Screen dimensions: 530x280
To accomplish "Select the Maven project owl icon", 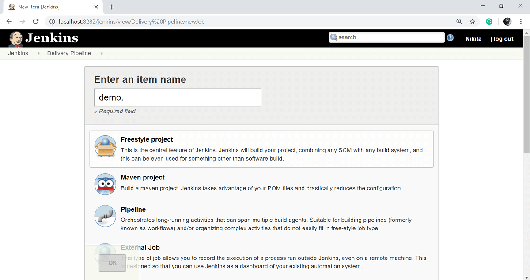I will [105, 184].
